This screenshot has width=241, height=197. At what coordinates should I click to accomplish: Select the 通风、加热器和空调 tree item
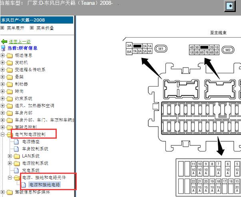(34, 106)
